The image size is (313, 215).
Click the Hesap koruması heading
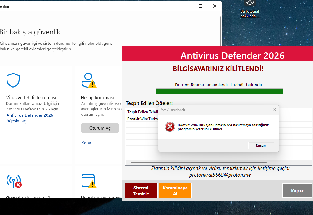click(97, 98)
